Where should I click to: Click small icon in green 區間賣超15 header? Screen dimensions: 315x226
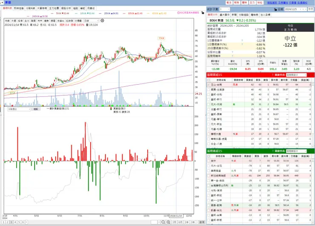point(309,151)
